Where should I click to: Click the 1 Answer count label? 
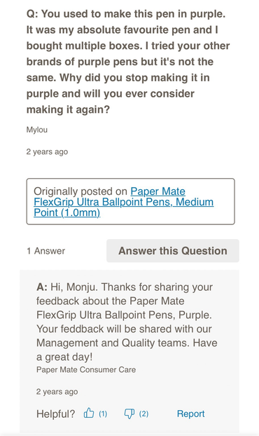[x=45, y=251]
